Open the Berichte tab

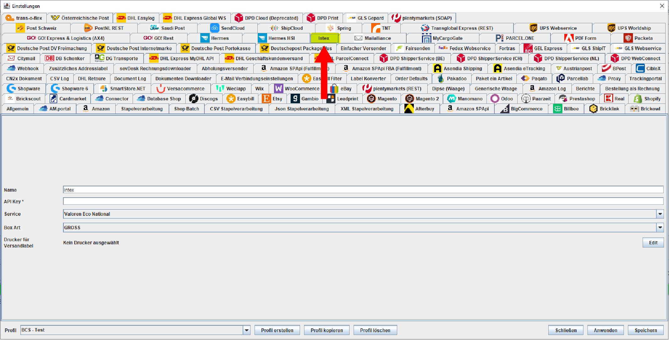tap(585, 88)
